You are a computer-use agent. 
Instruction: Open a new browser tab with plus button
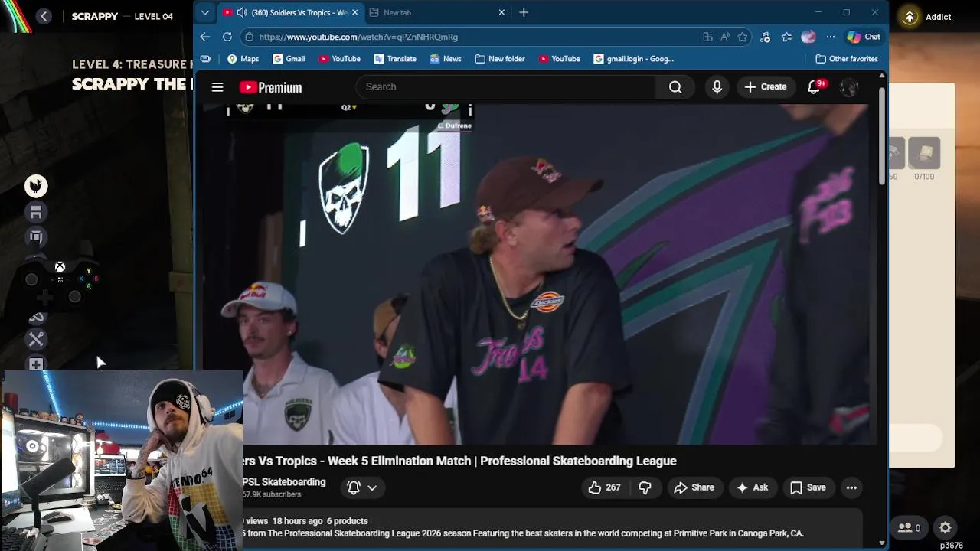[524, 12]
